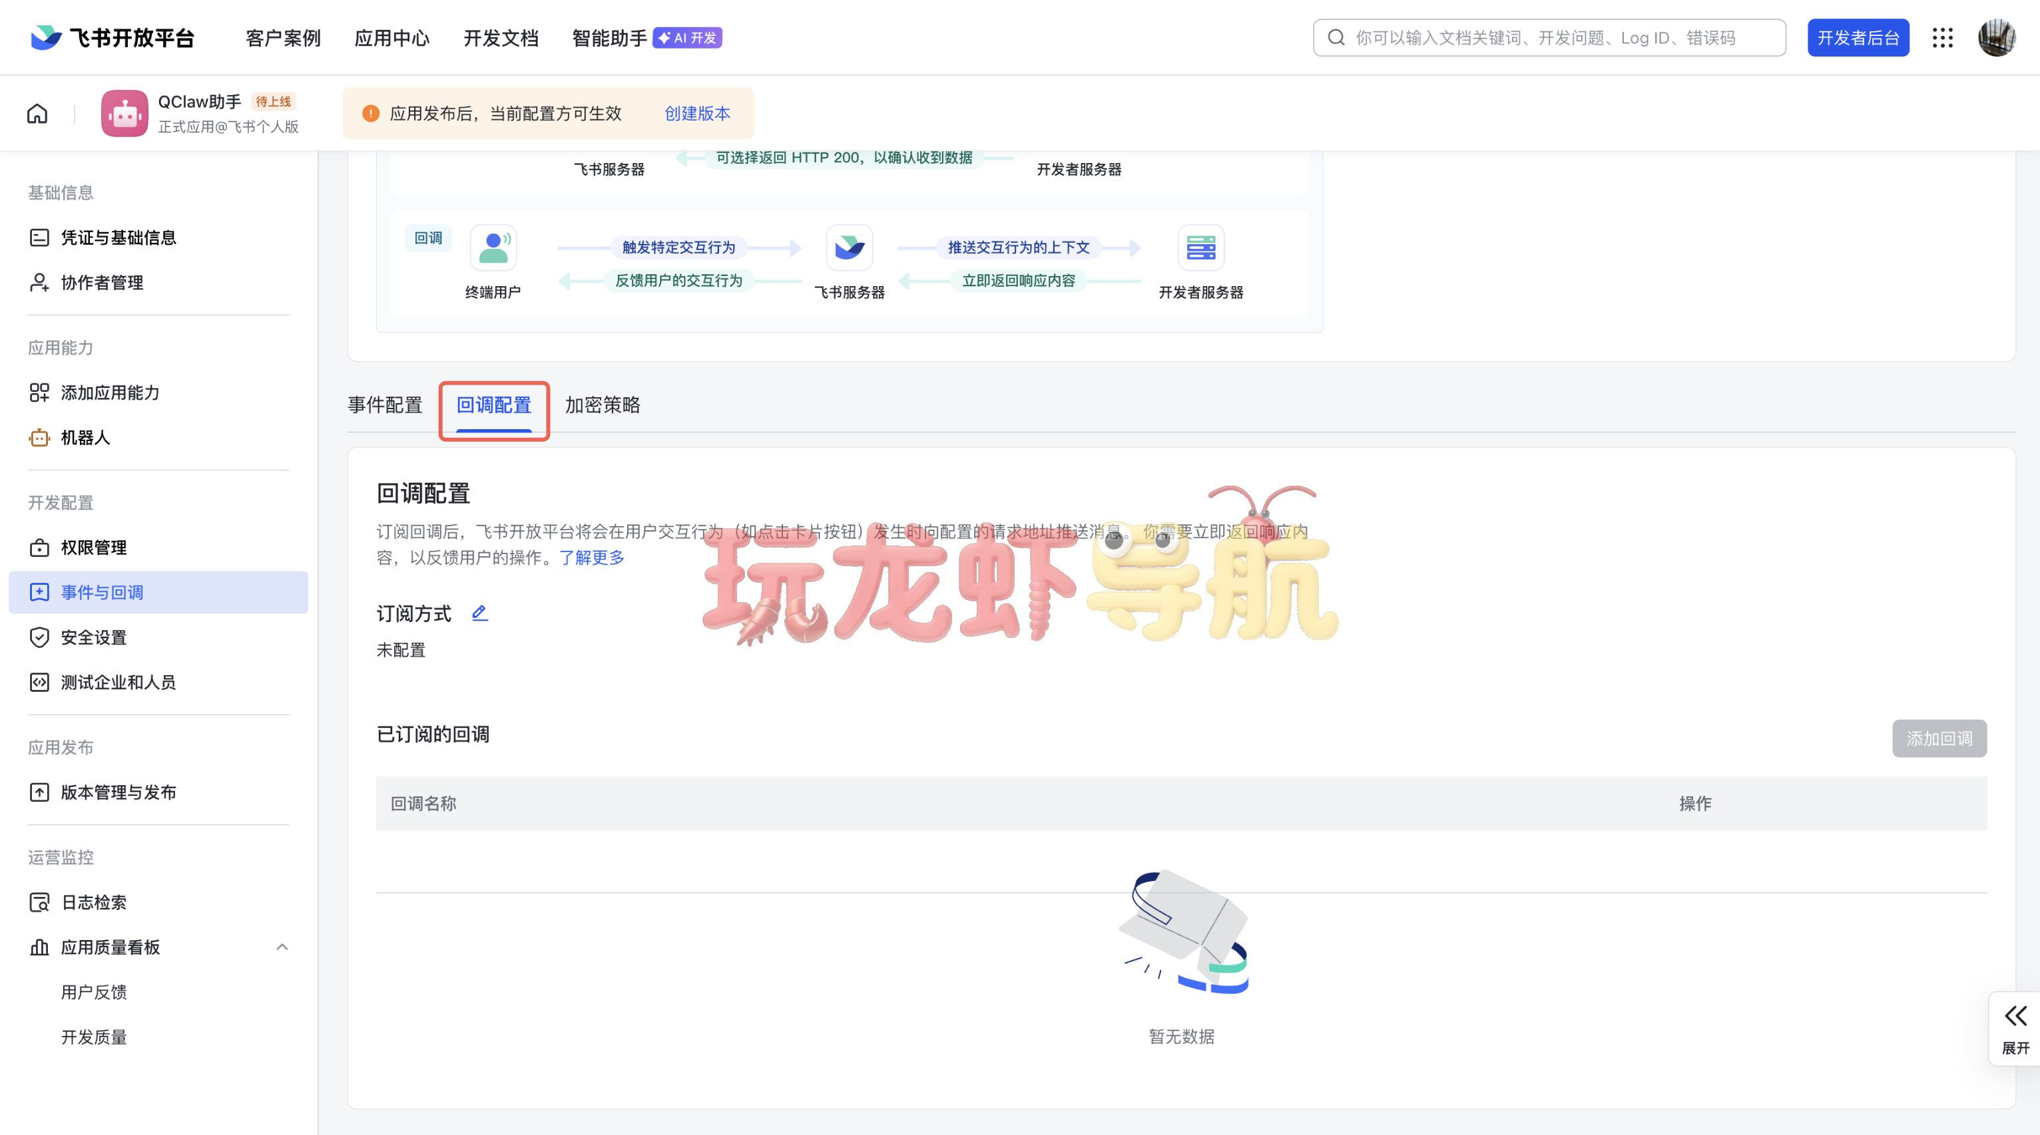Screen dimensions: 2040x1135
Task: Select the 回调配置 tab
Action: 494,405
